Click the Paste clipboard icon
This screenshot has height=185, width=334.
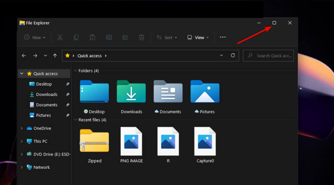pos(92,37)
